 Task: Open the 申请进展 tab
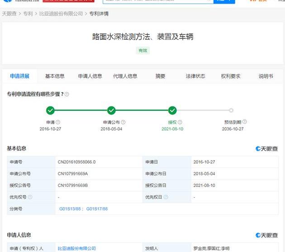point(19,76)
